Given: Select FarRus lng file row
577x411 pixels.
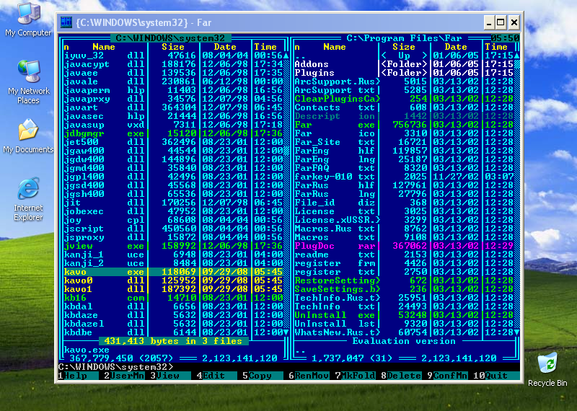Looking at the screenshot, I should point(404,194).
